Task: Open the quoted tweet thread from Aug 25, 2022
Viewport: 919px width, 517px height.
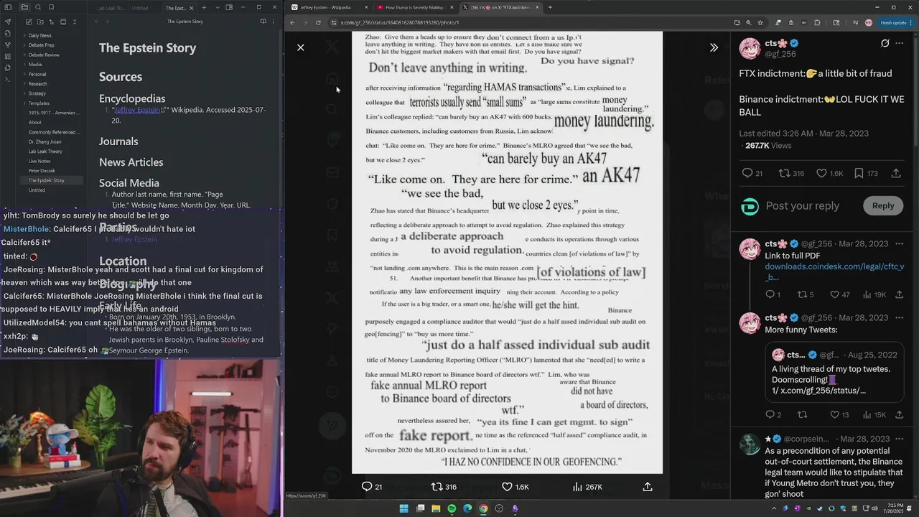Action: point(834,373)
